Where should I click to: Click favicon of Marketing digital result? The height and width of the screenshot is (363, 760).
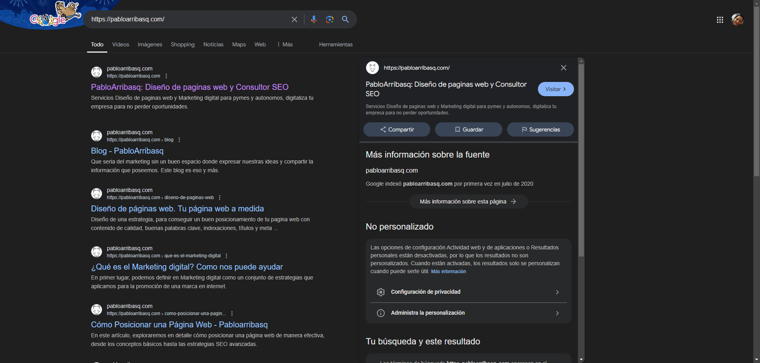97,252
